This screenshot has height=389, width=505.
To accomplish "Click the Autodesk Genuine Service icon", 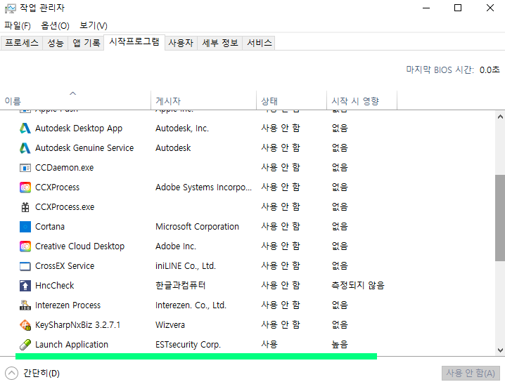I will [x=25, y=148].
